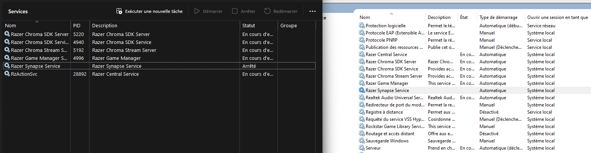Click gear icon next to Protection logicielle
Viewport: 591px width, 153px height.
[362, 25]
